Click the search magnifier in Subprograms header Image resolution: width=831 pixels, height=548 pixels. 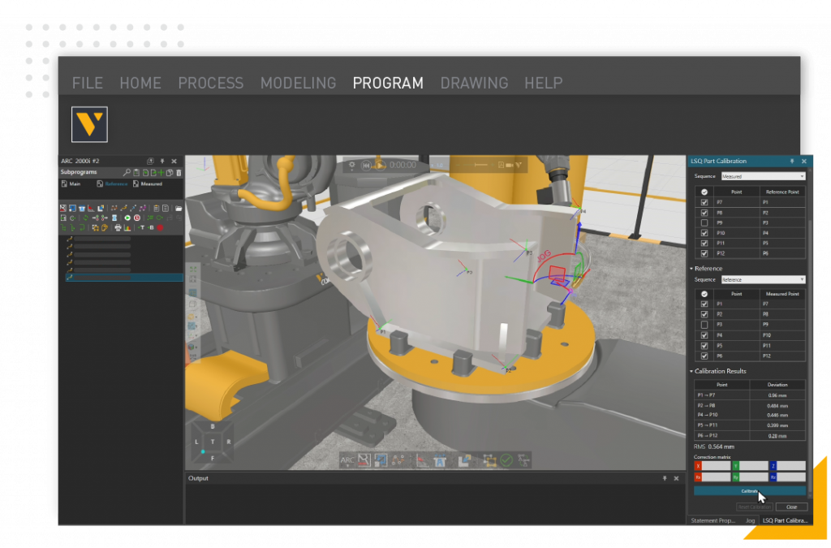click(127, 173)
